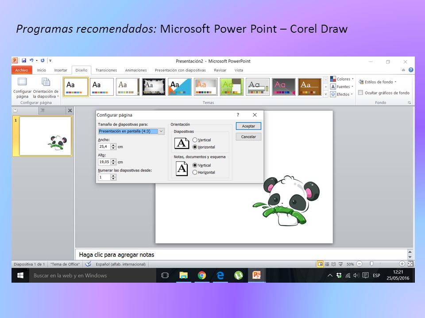Click the Ancho spinner arrows

pyautogui.click(x=113, y=147)
